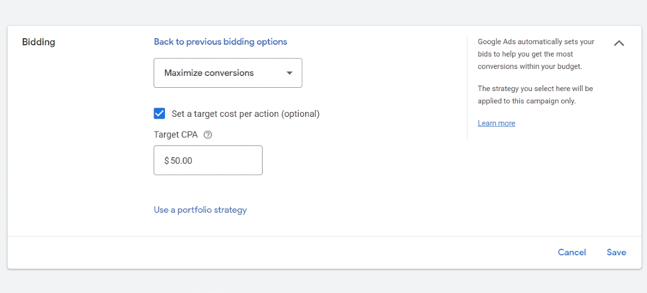Uncheck Set a target cost per action
The width and height of the screenshot is (647, 293).
click(x=160, y=114)
